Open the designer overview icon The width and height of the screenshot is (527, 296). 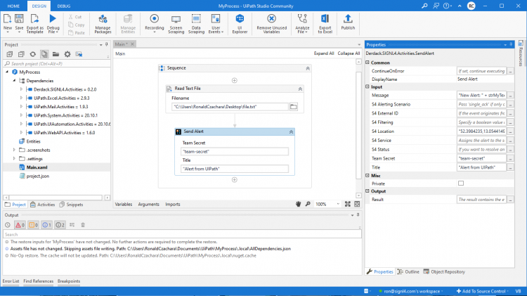click(357, 204)
